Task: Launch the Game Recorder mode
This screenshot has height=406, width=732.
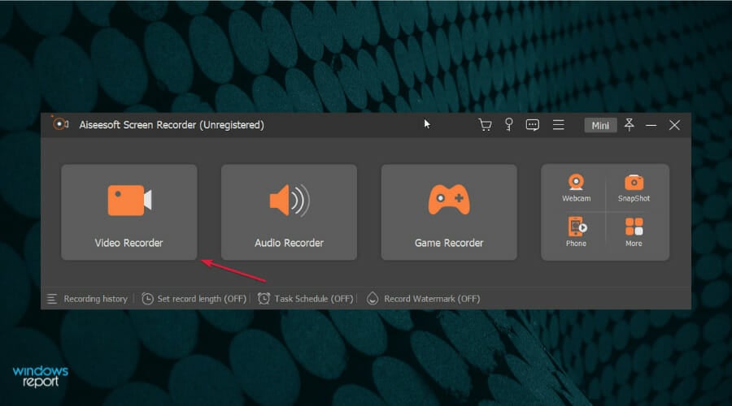Action: click(449, 212)
